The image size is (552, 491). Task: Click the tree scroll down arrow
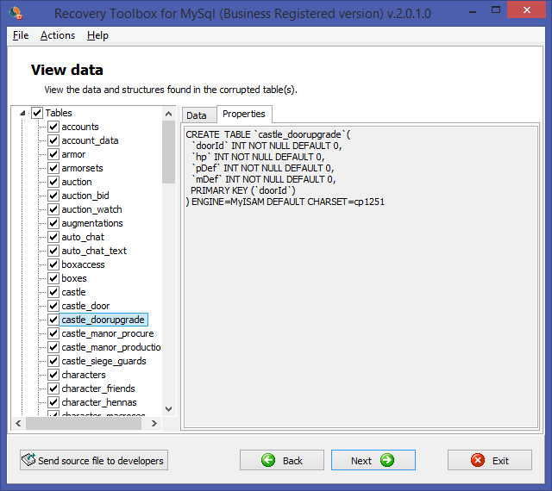point(169,408)
